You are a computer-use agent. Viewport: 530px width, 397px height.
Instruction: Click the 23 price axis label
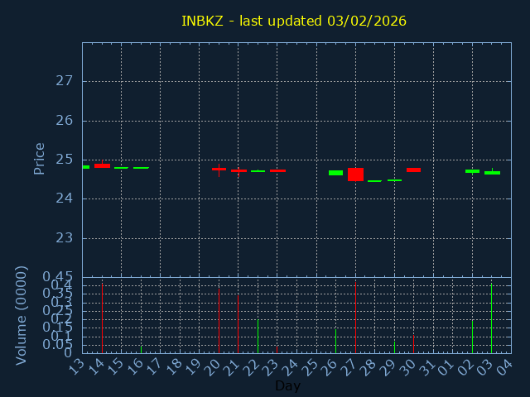(65, 238)
